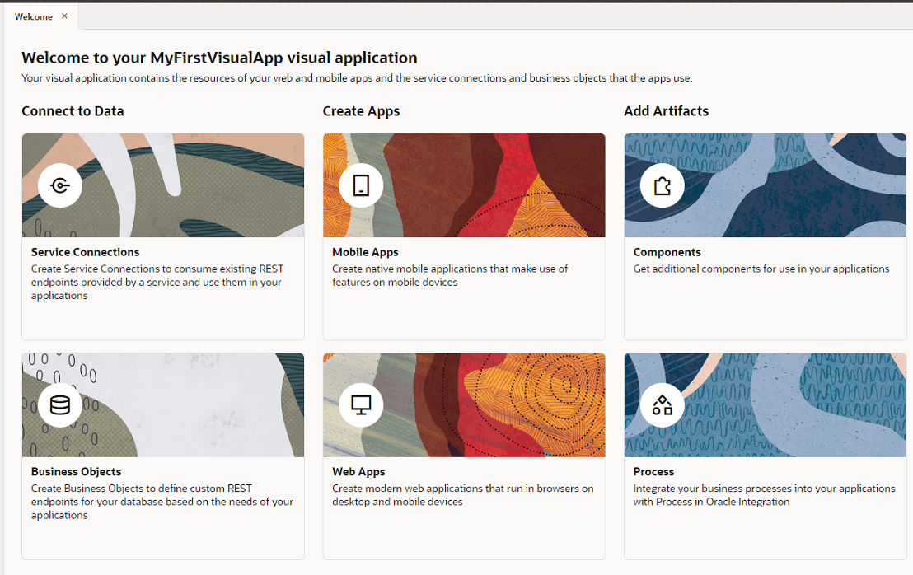
Task: Open the Process title link
Action: pyautogui.click(x=653, y=471)
